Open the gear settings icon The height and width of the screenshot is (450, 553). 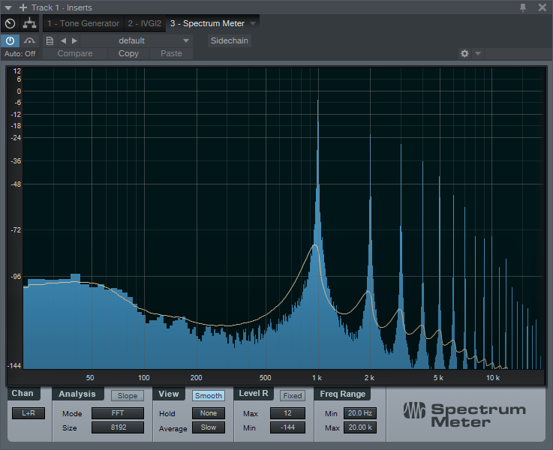pyautogui.click(x=464, y=53)
